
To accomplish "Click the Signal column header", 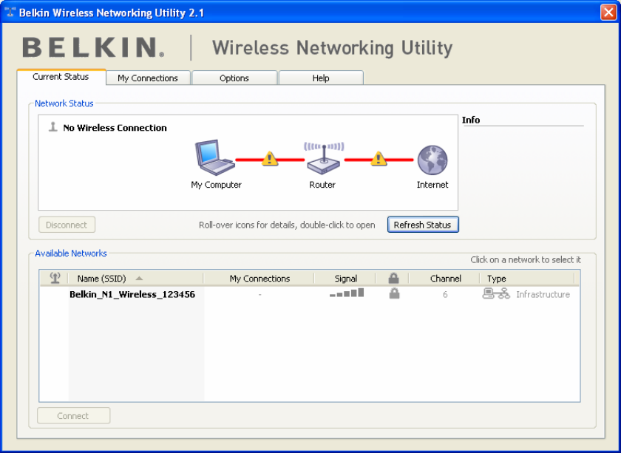I will click(x=346, y=279).
